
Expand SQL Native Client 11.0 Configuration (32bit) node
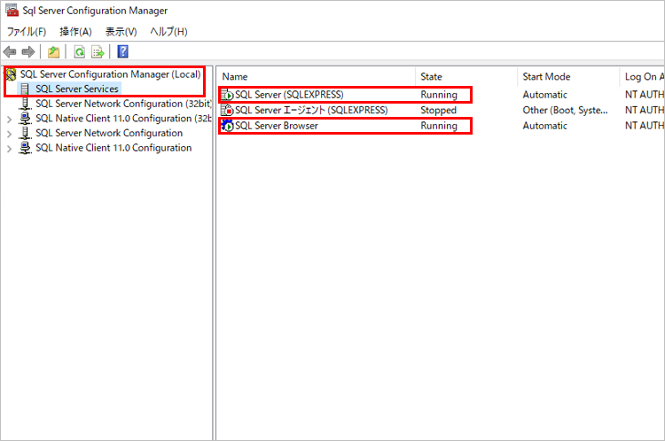coord(10,120)
